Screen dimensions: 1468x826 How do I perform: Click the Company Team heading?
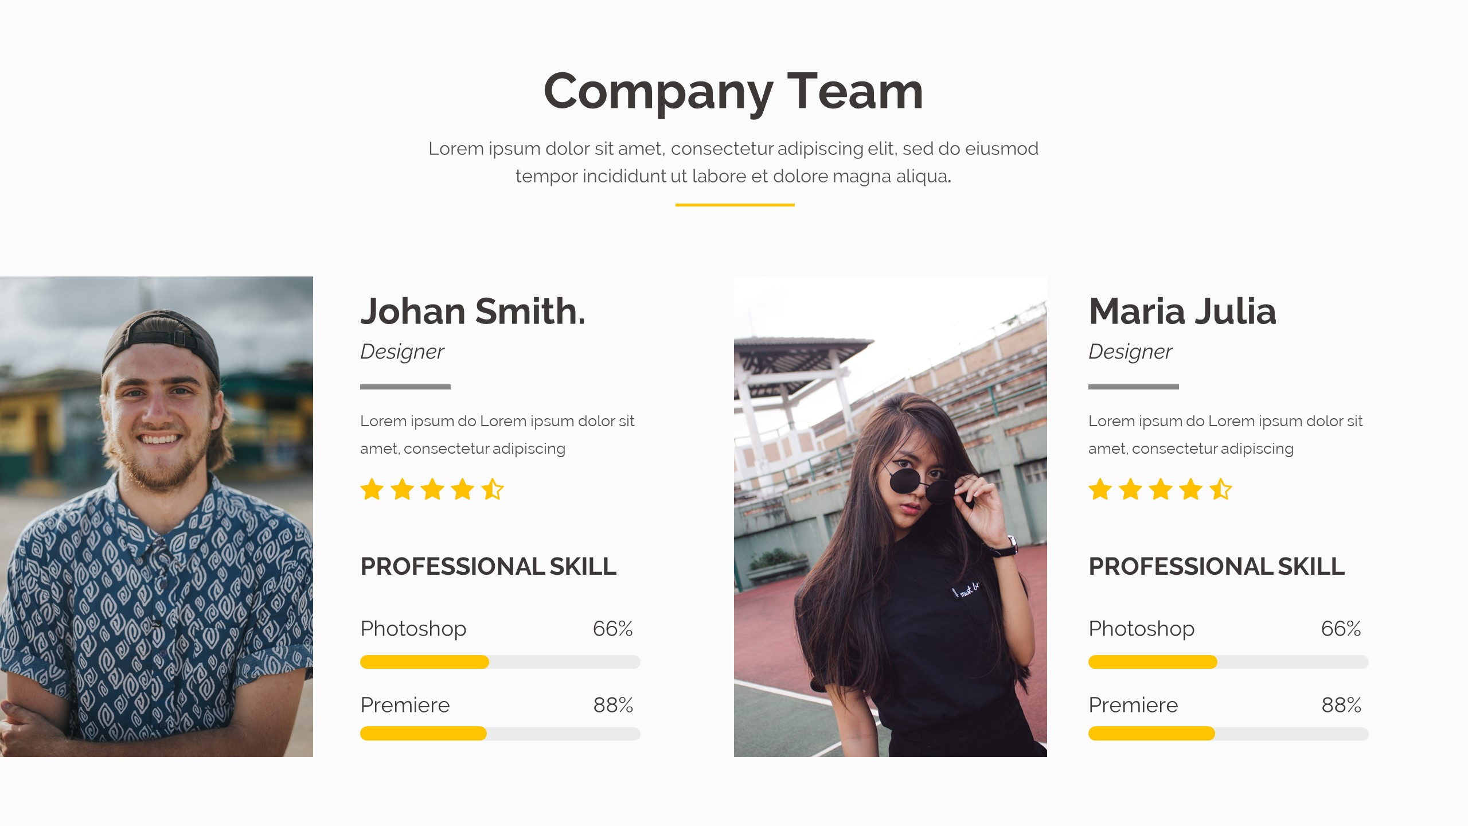point(733,92)
